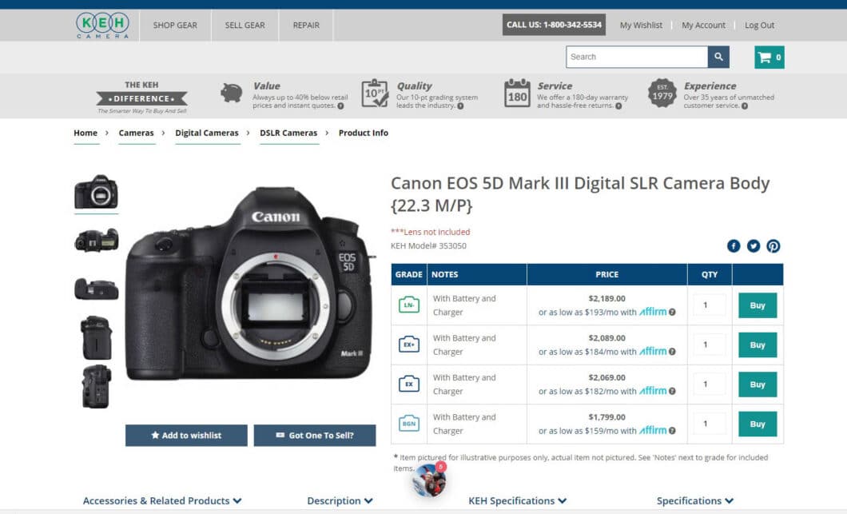The height and width of the screenshot is (514, 847).
Task: Open the Repair menu
Action: (x=306, y=26)
